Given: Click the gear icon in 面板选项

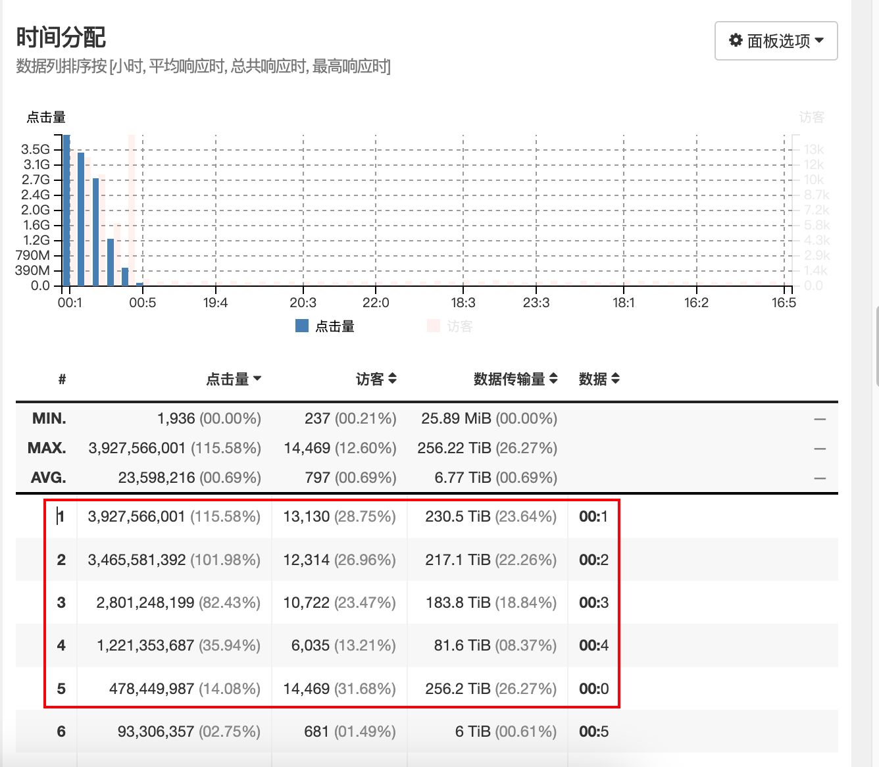Looking at the screenshot, I should [x=736, y=40].
